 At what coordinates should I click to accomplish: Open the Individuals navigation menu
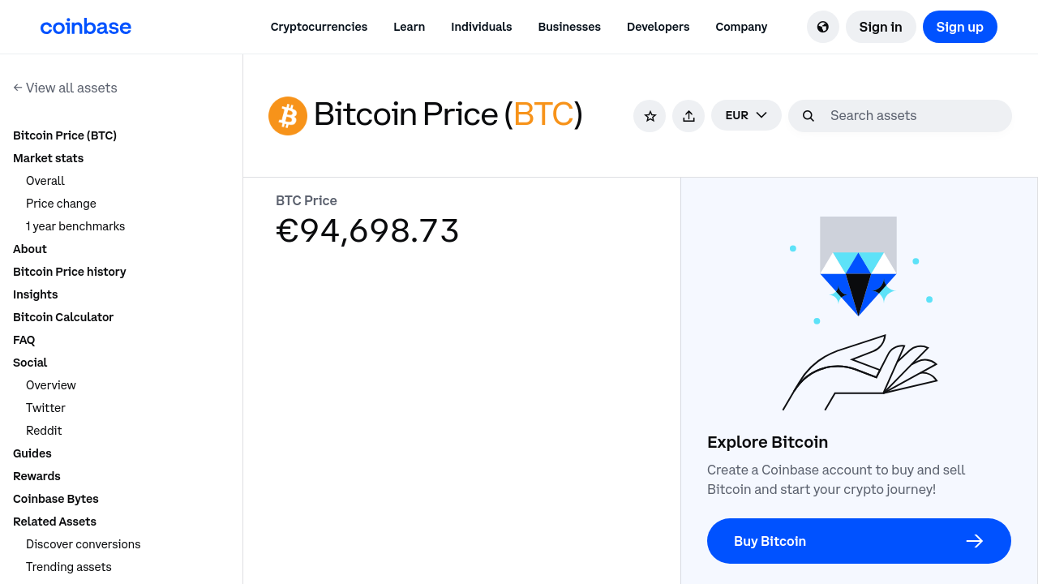click(481, 27)
